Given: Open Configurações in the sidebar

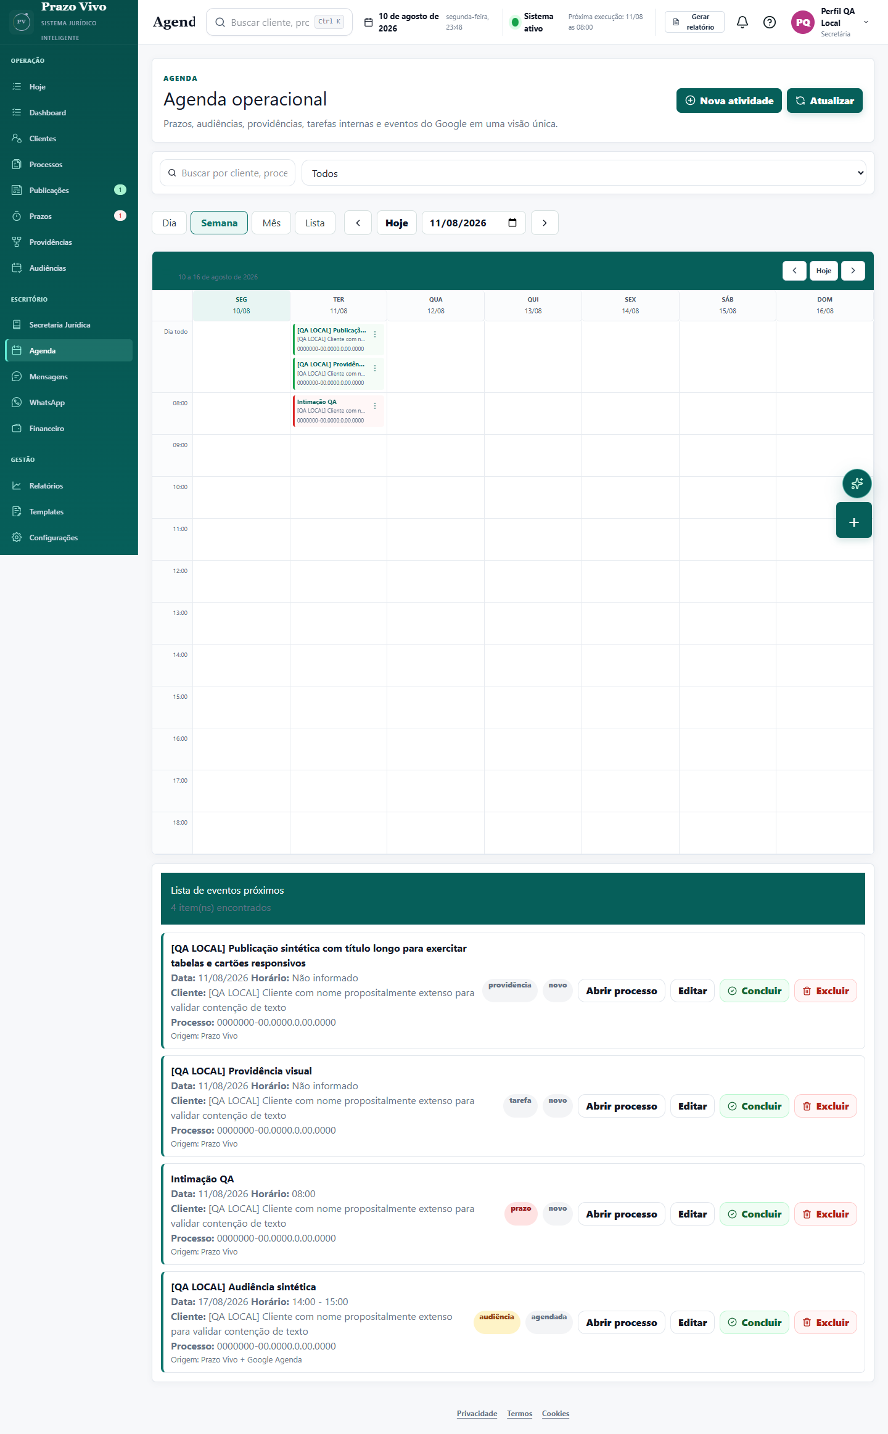Looking at the screenshot, I should pos(69,537).
